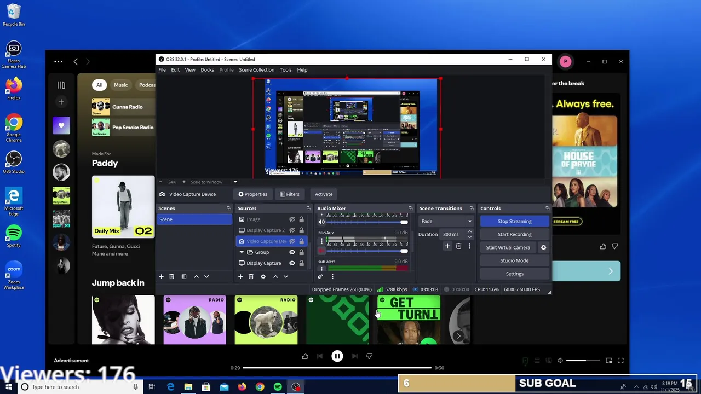Enable Studio Mode
701x394 pixels.
[x=514, y=260]
